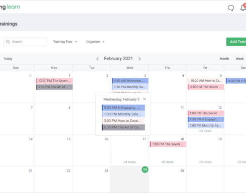Open the chat messages icon

click(231, 8)
